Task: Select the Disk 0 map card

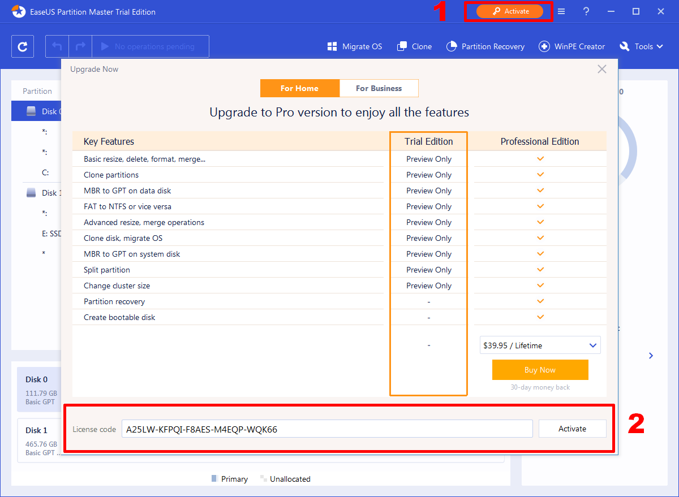Action: point(38,390)
